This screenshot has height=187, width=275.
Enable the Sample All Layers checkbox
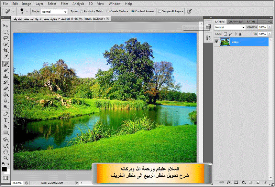[x=160, y=11]
